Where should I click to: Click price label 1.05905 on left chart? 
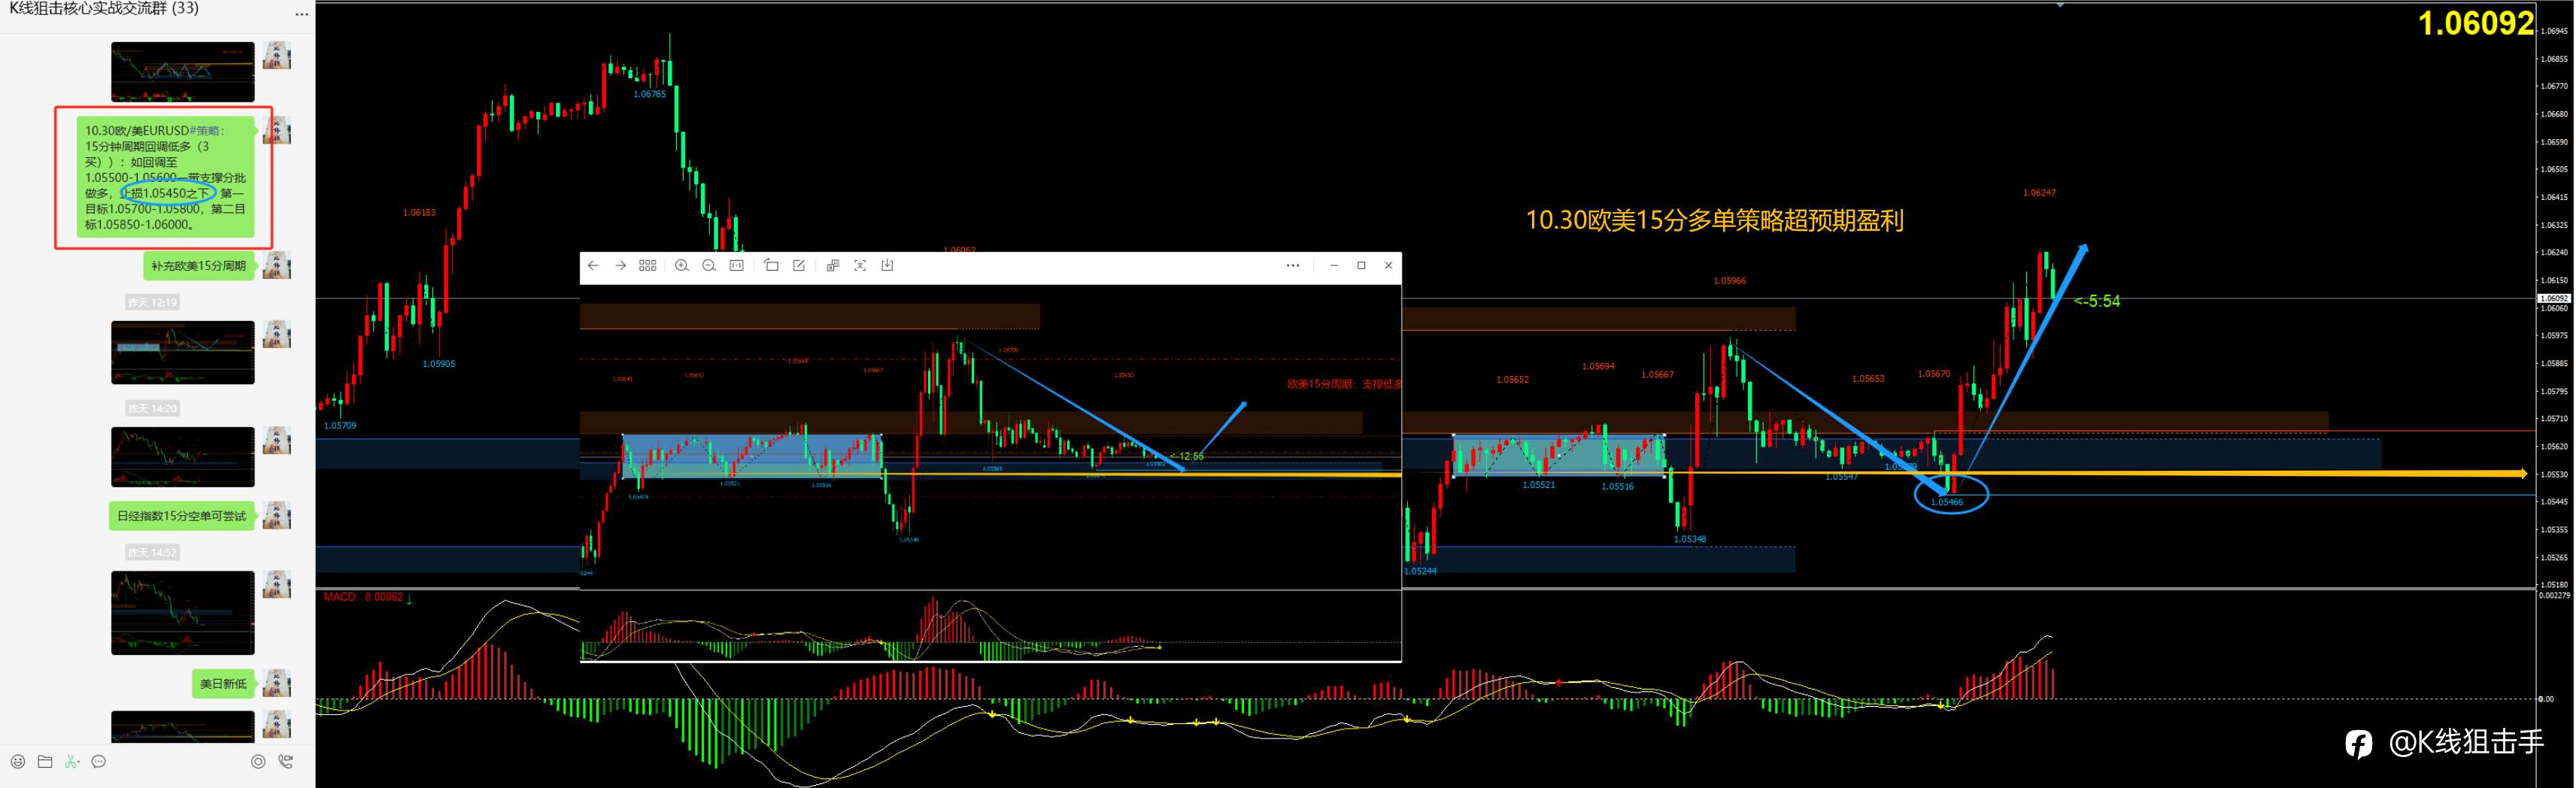tap(438, 364)
